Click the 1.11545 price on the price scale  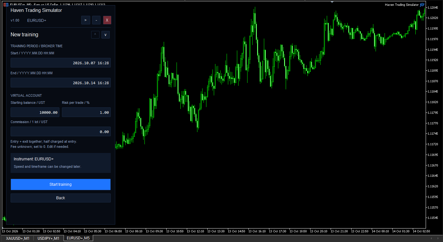pos(433,218)
